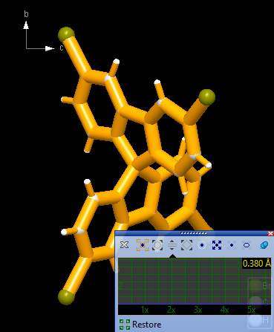Click the dotted grip on panel title bar
This screenshot has height=332, width=274.
[194, 233]
